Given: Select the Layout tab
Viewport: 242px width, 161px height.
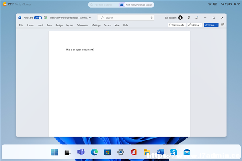Looking at the screenshot, I should click(x=70, y=25).
